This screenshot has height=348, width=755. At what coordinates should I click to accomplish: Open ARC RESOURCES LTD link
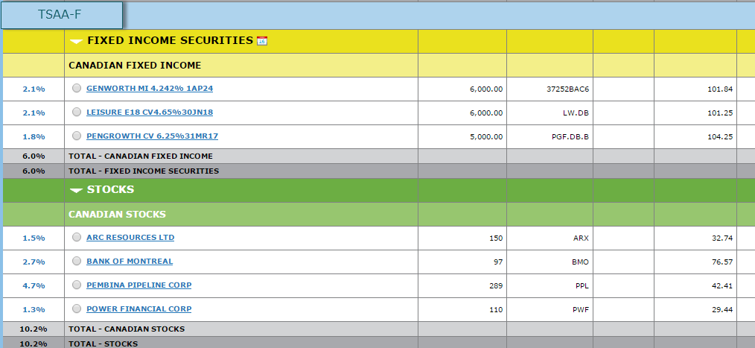[x=130, y=237]
